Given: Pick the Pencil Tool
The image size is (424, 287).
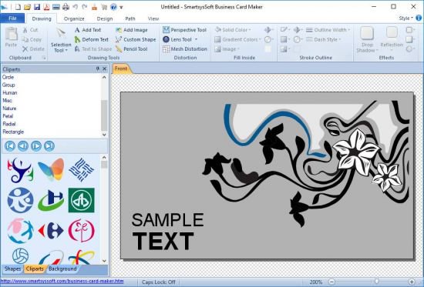Looking at the screenshot, I should tap(131, 49).
